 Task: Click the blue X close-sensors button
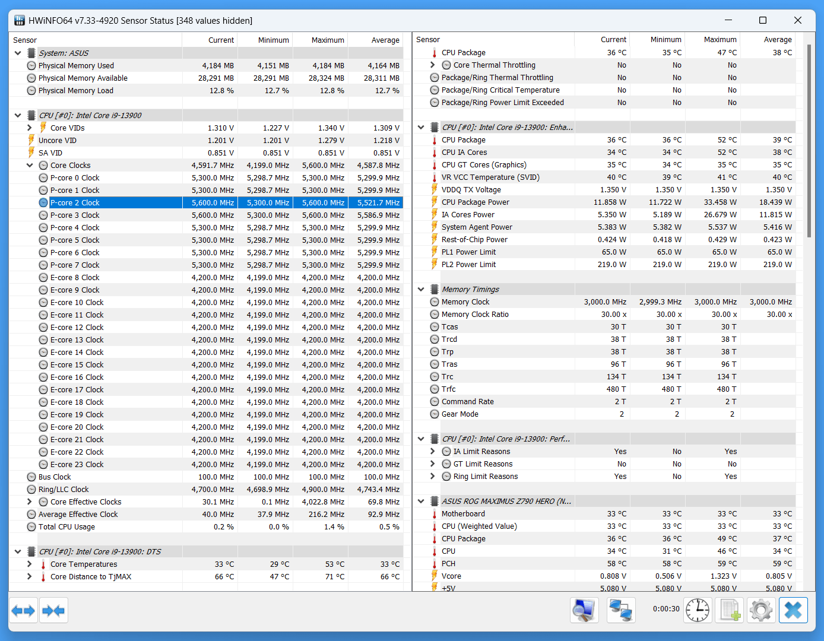[793, 610]
